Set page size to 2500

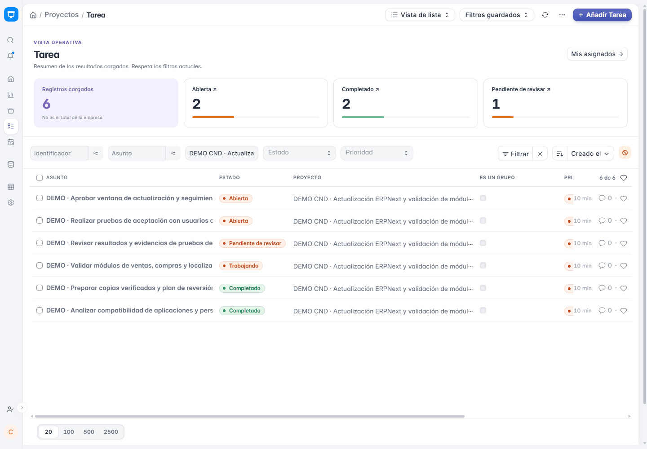pos(111,432)
